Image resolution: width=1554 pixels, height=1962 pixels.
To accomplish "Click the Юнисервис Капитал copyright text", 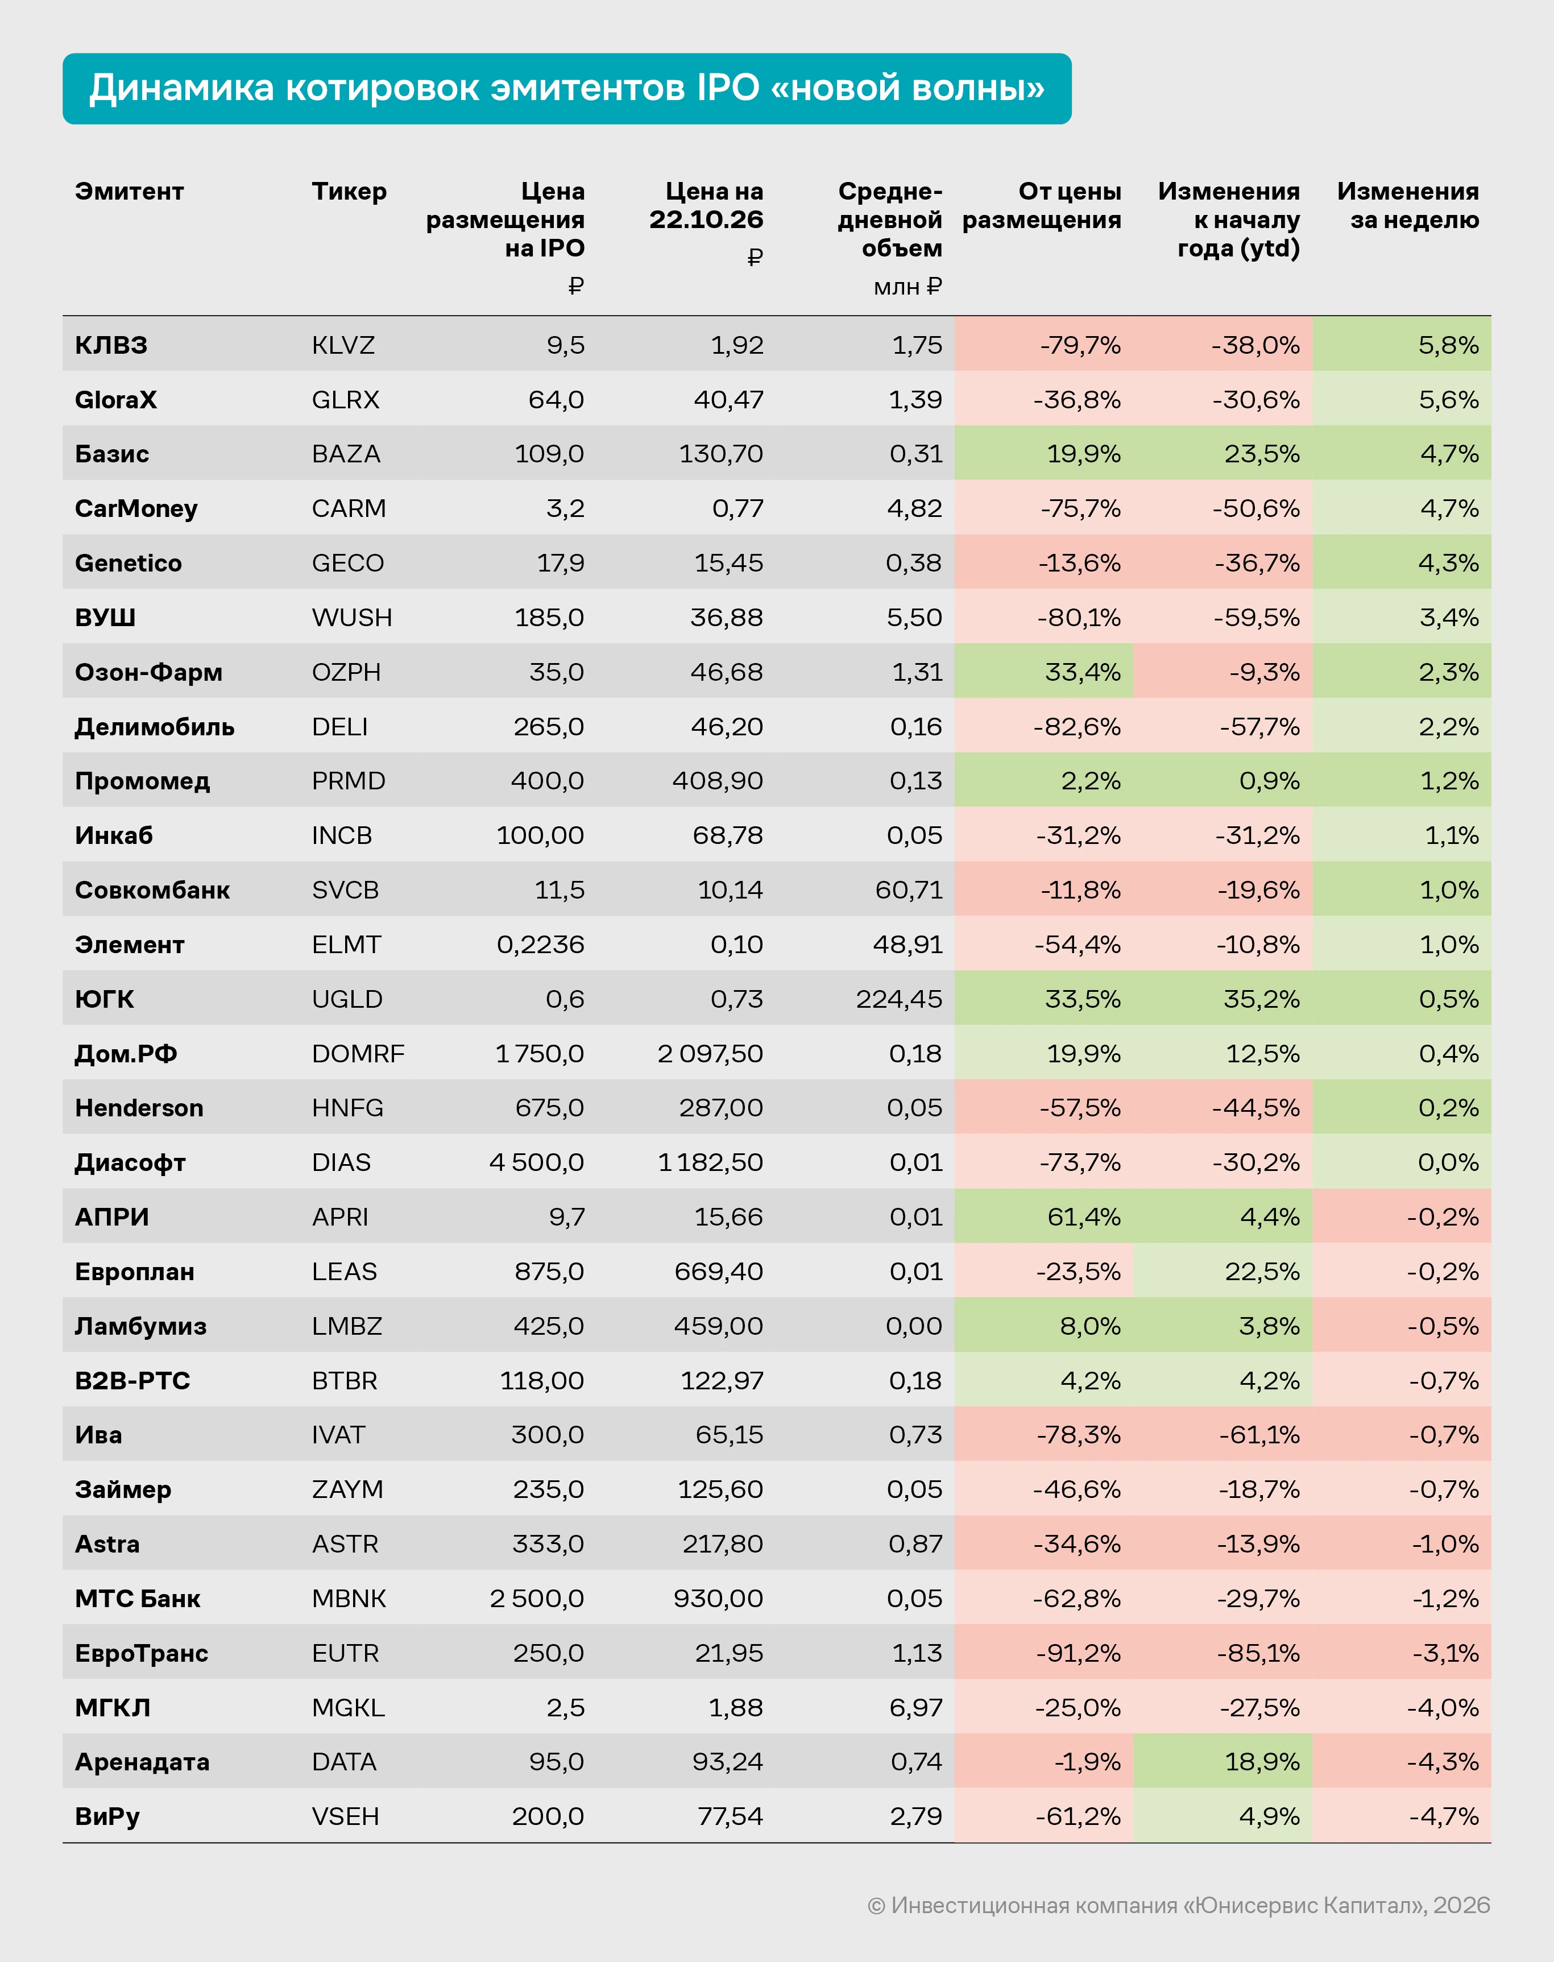I will 1178,1906.
